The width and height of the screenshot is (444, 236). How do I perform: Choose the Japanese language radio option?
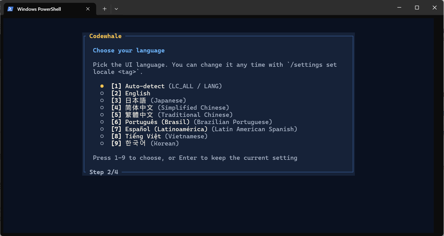click(102, 100)
